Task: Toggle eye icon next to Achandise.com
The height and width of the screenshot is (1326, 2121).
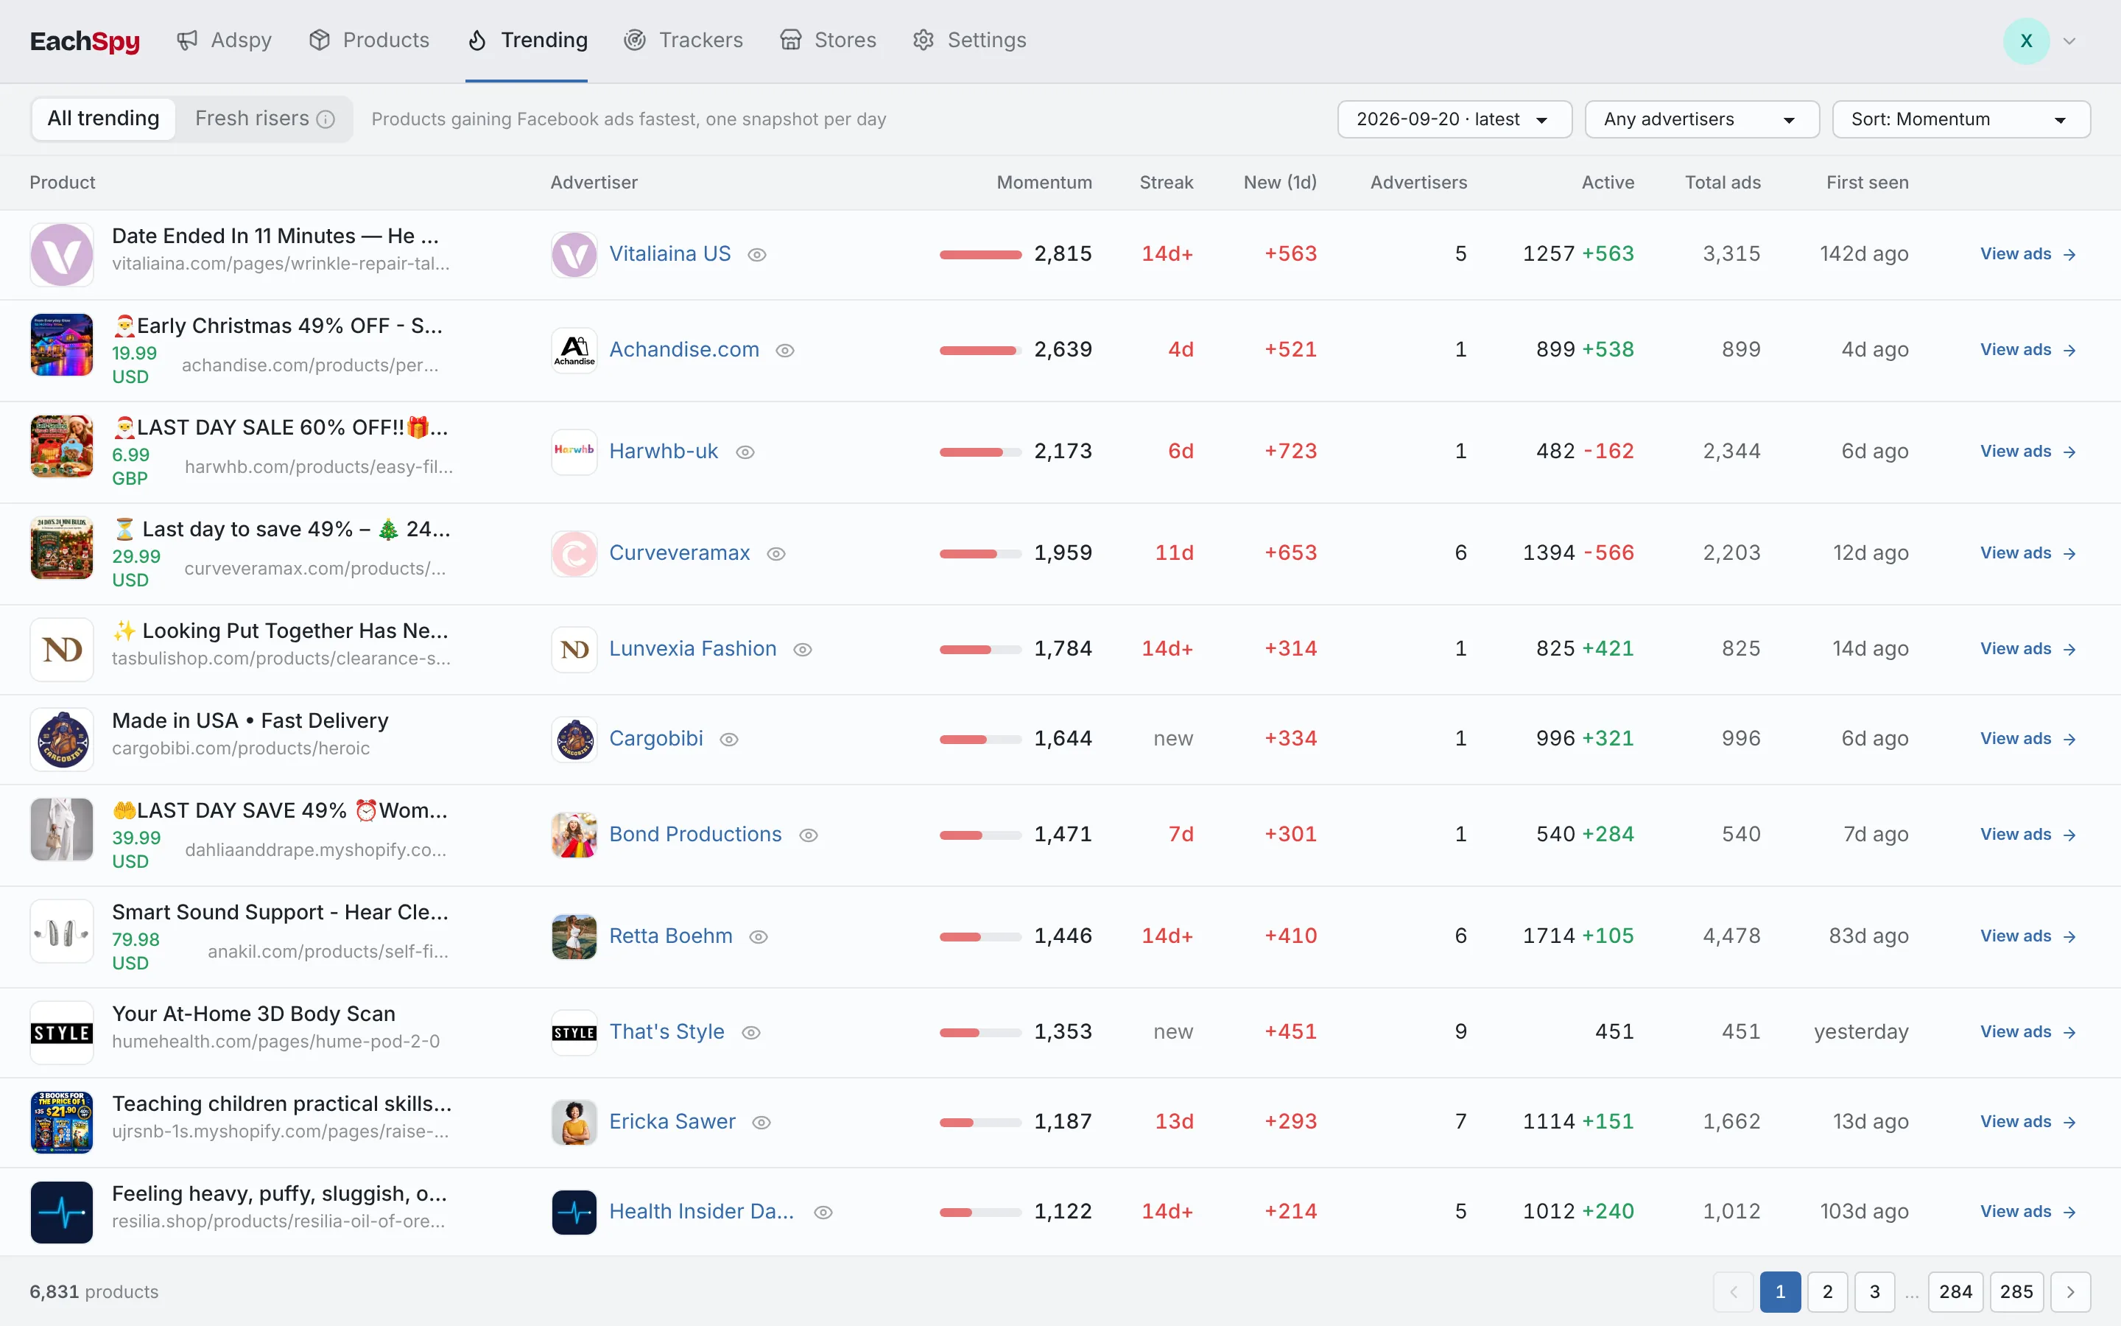Action: pos(785,350)
